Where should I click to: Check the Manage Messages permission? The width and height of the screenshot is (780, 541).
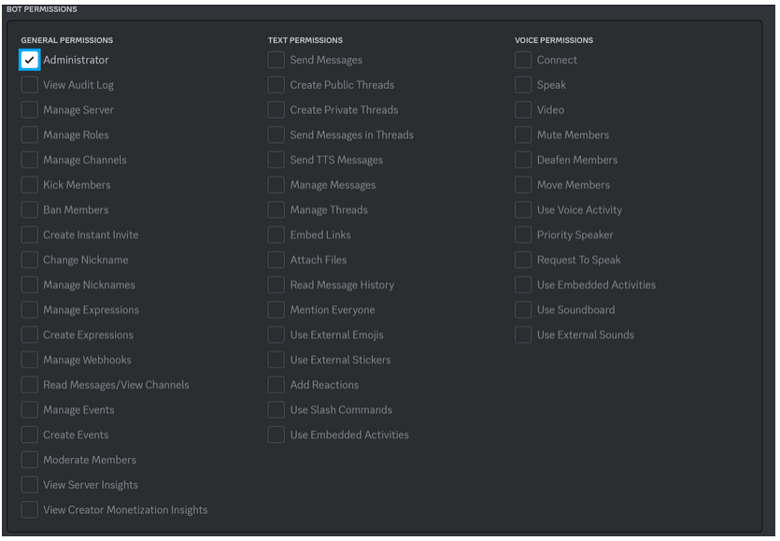point(277,185)
